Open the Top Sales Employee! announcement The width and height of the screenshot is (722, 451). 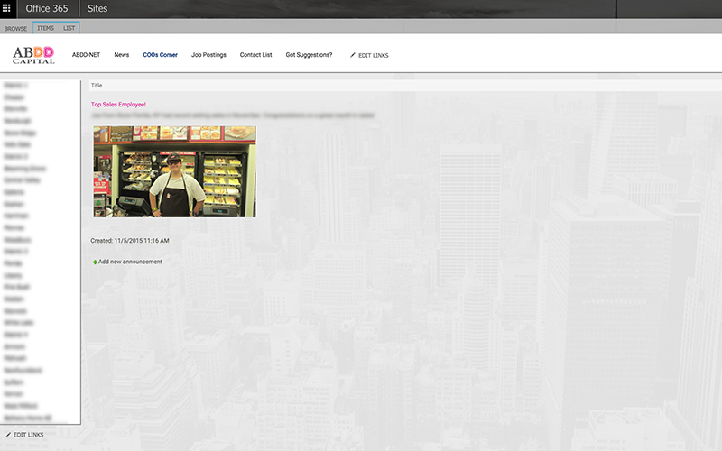[118, 105]
